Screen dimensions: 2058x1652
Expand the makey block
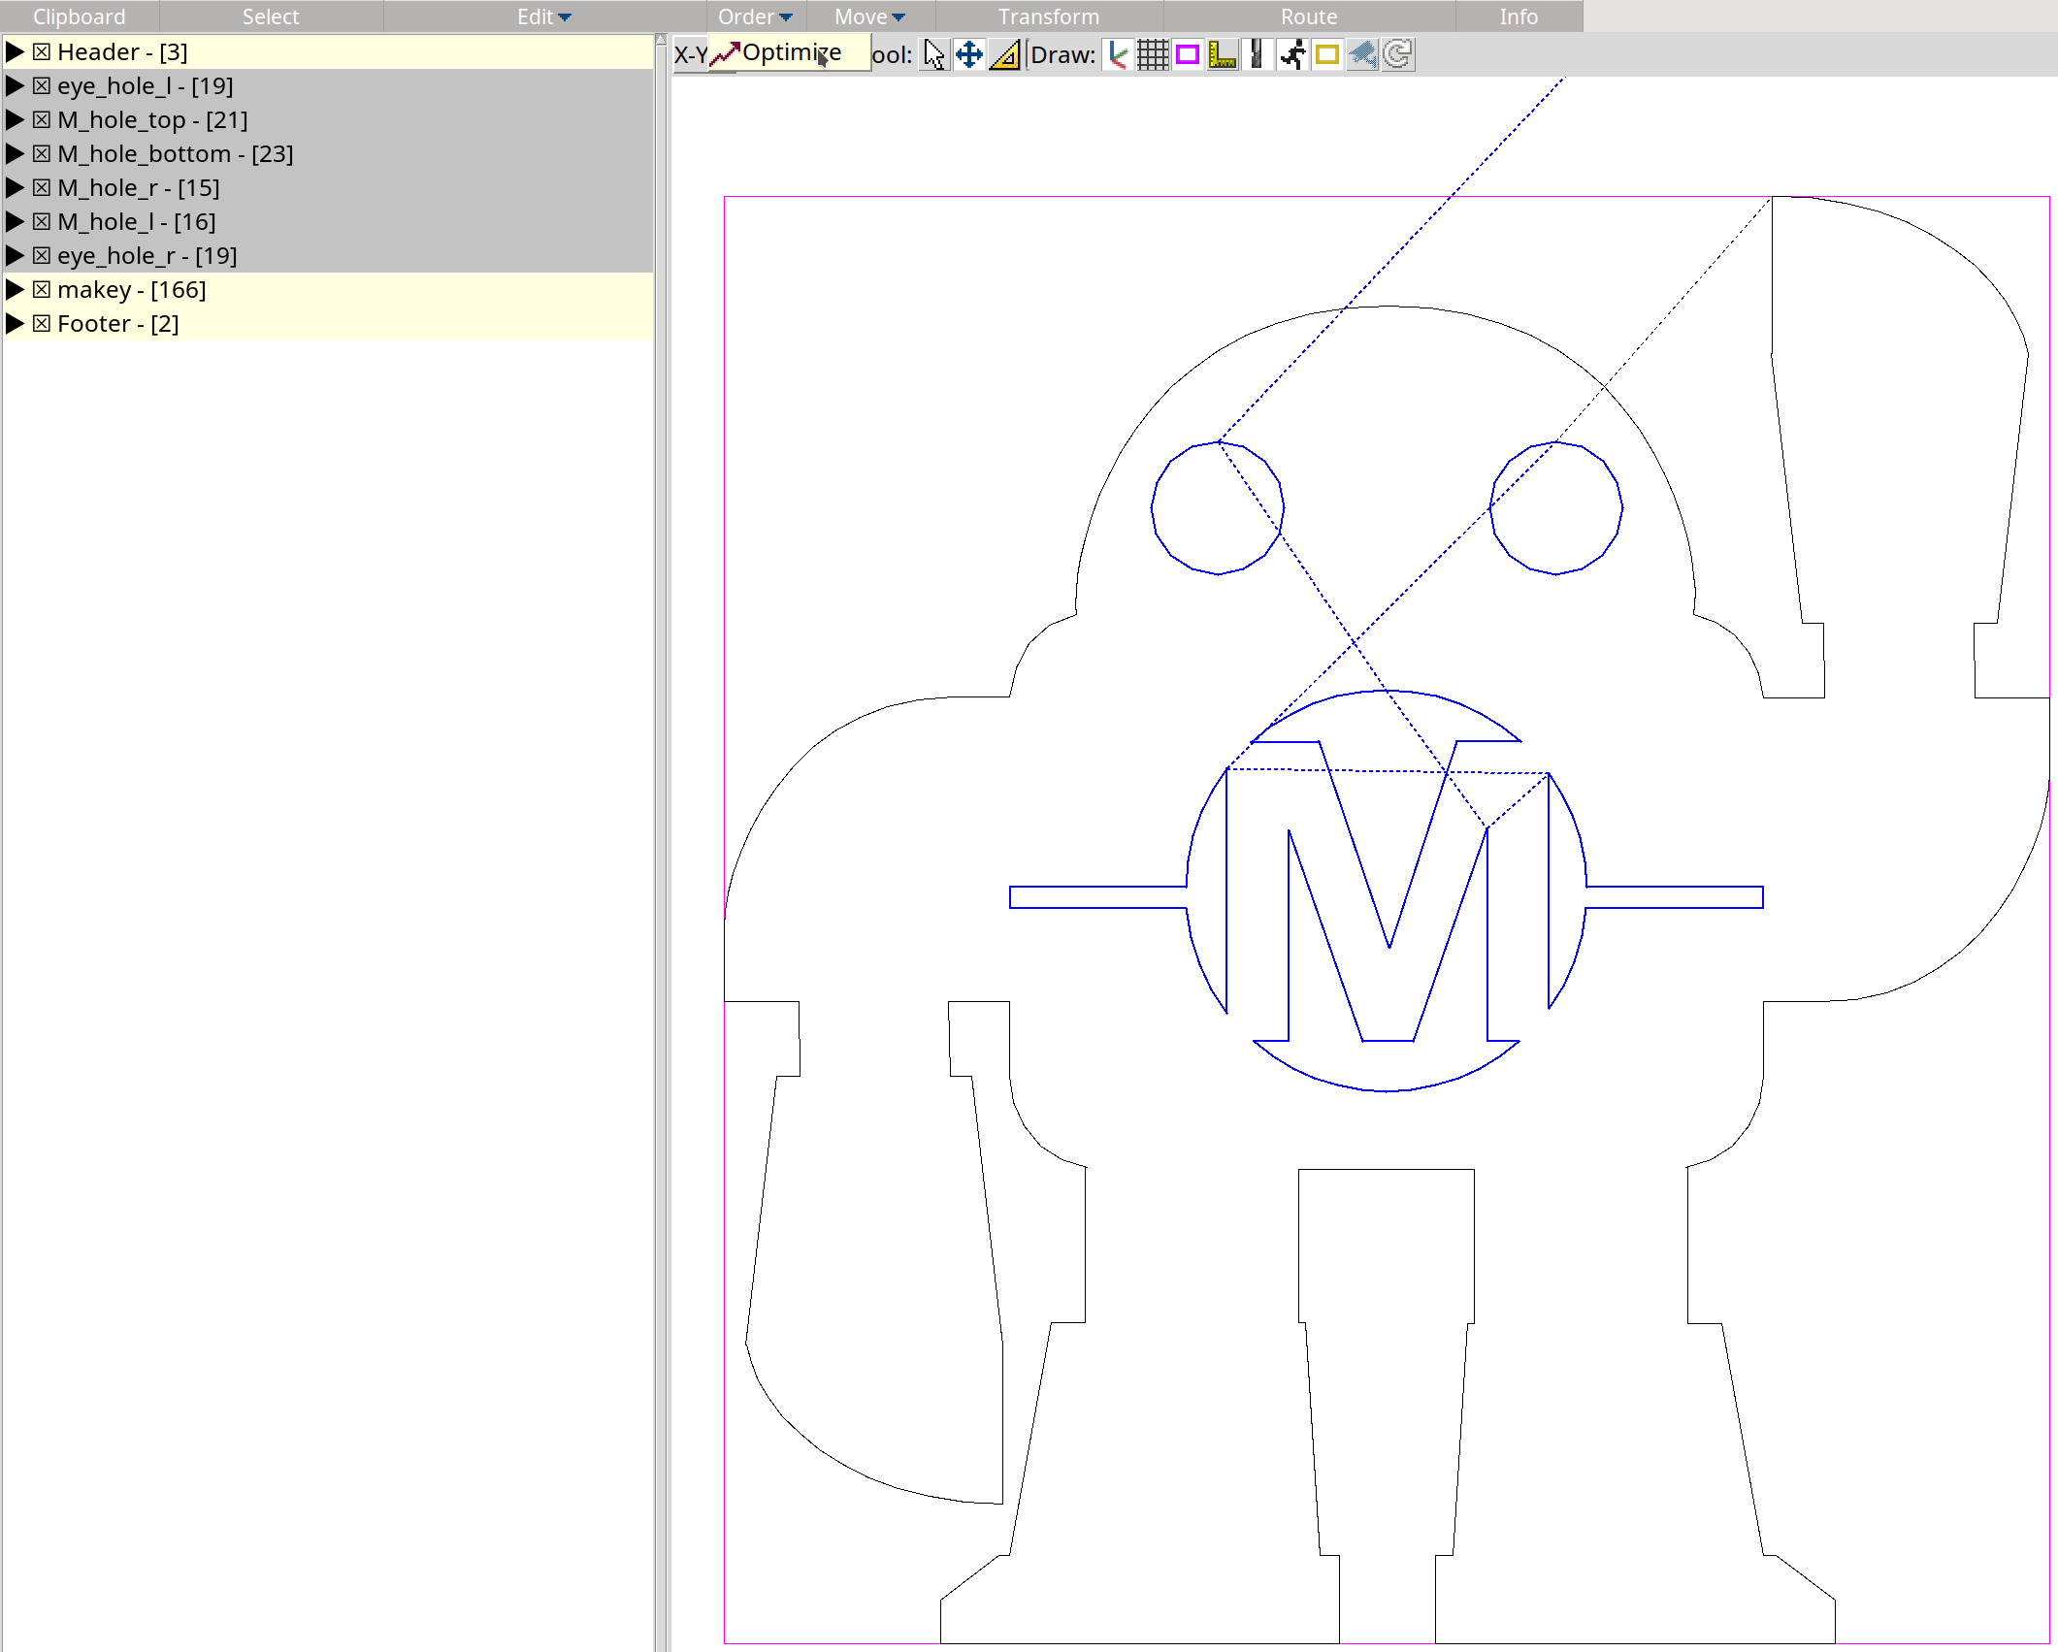coord(15,290)
